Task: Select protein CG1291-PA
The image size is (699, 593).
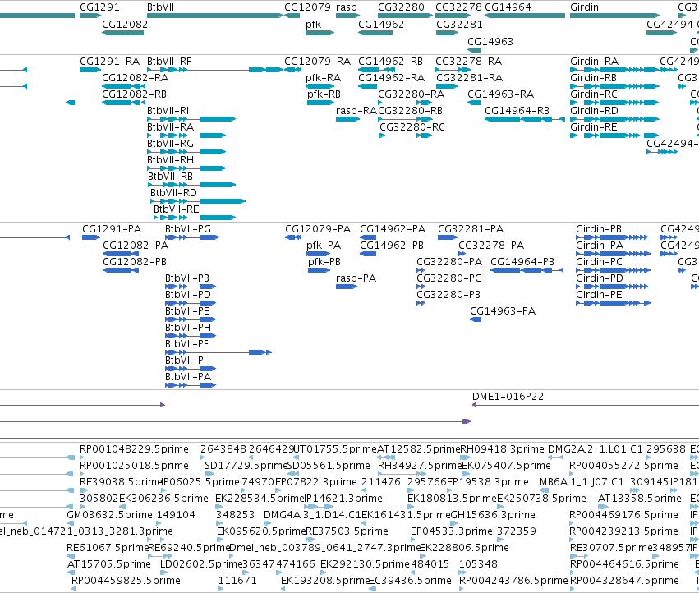Action: coord(91,237)
